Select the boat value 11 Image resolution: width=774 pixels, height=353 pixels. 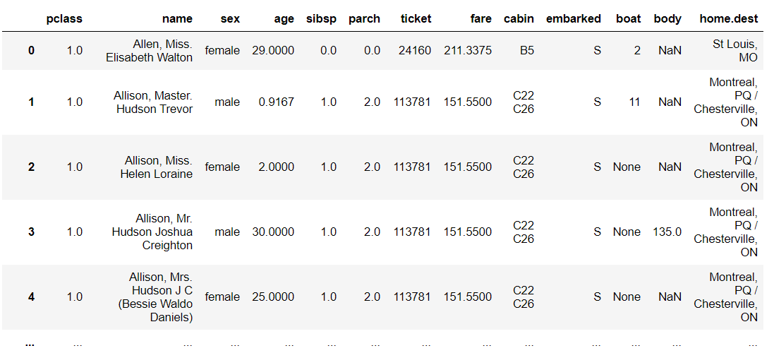pos(634,102)
